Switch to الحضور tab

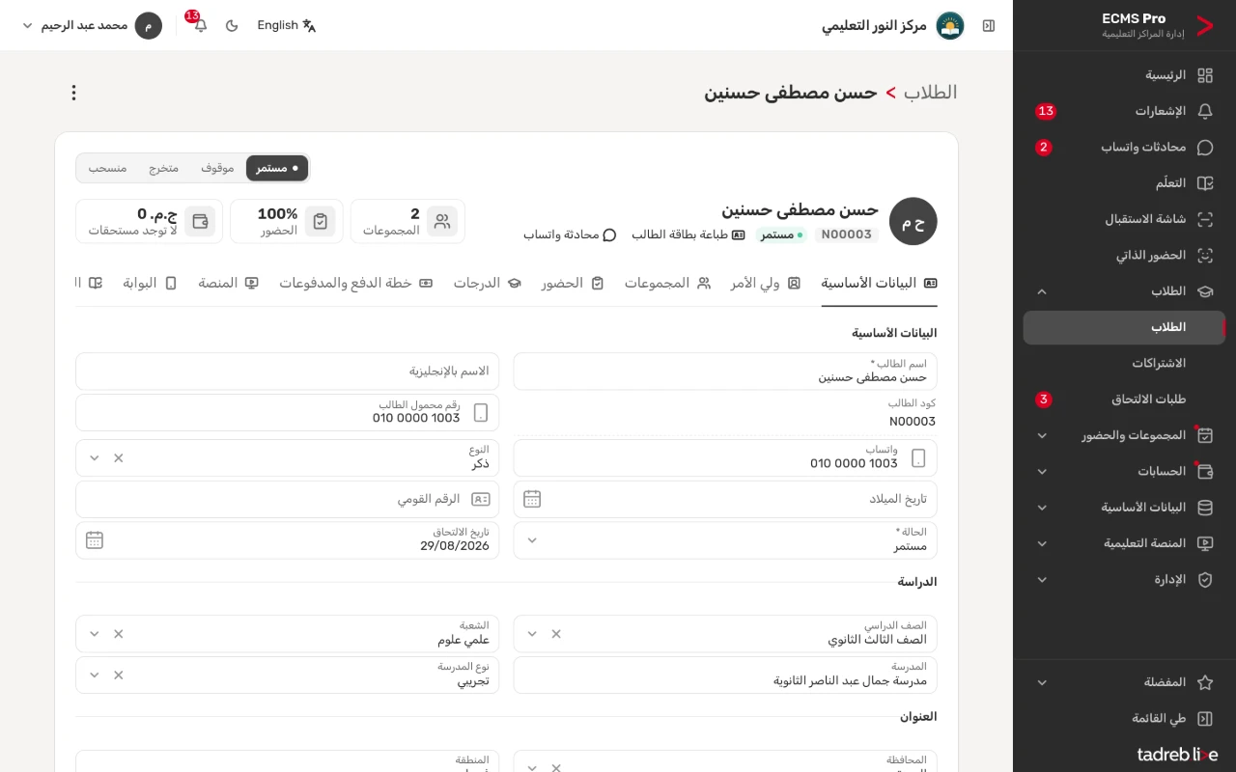click(573, 283)
